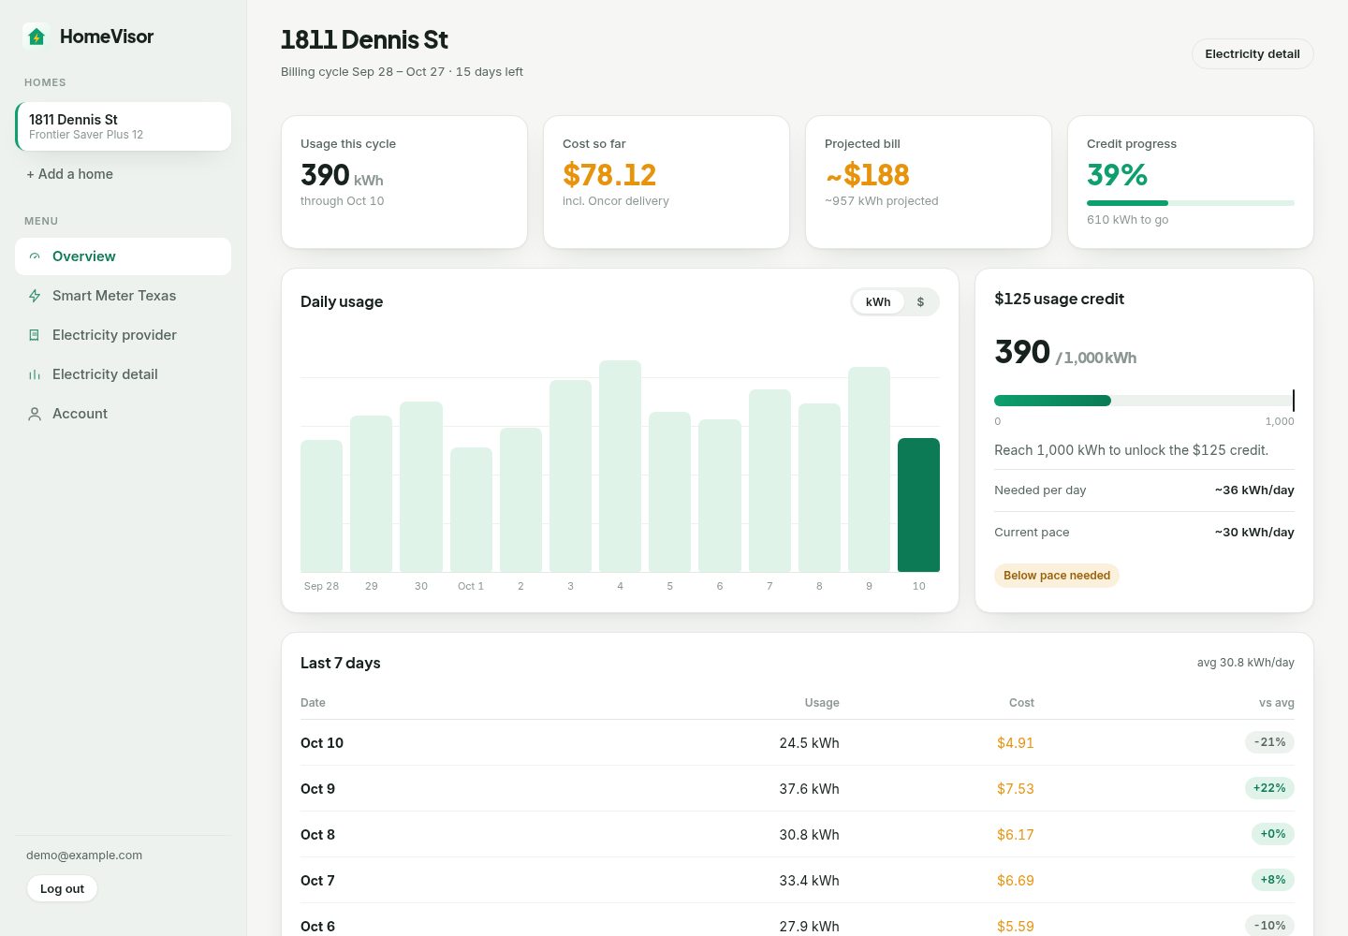1348x936 pixels.
Task: Switch daily usage chart to dollars
Action: [920, 302]
